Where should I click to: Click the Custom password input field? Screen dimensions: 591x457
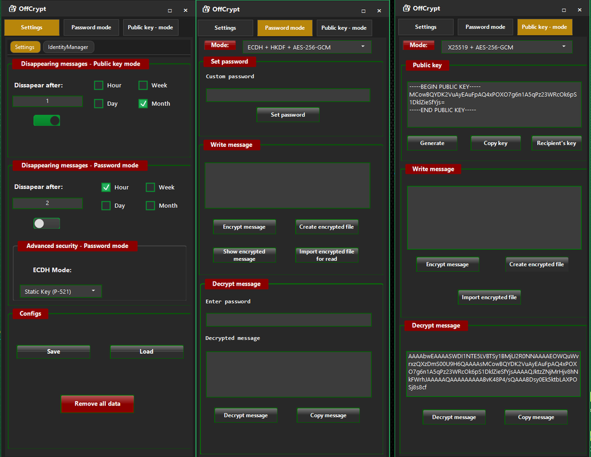pos(288,95)
